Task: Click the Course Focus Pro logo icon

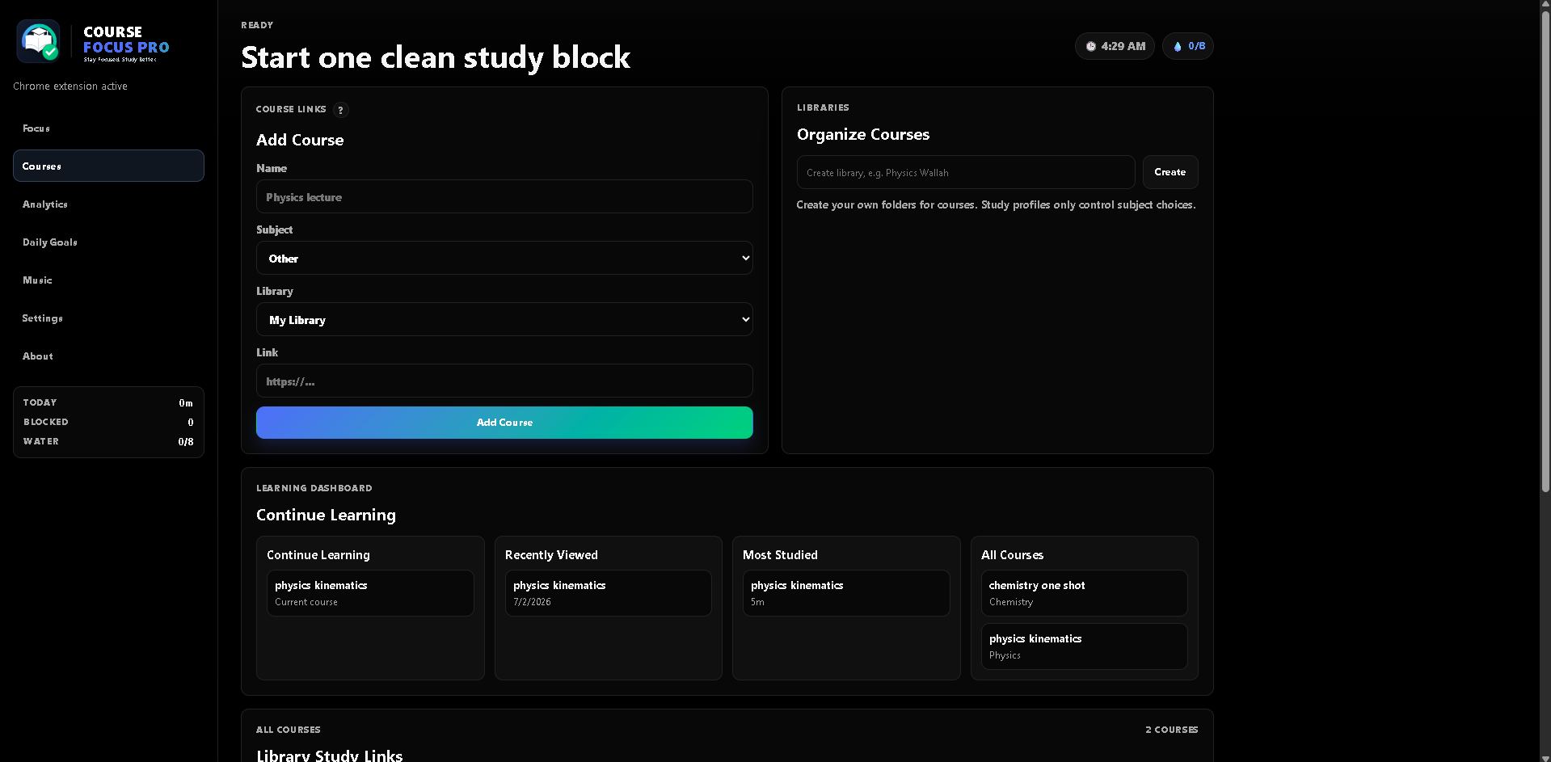Action: click(39, 41)
